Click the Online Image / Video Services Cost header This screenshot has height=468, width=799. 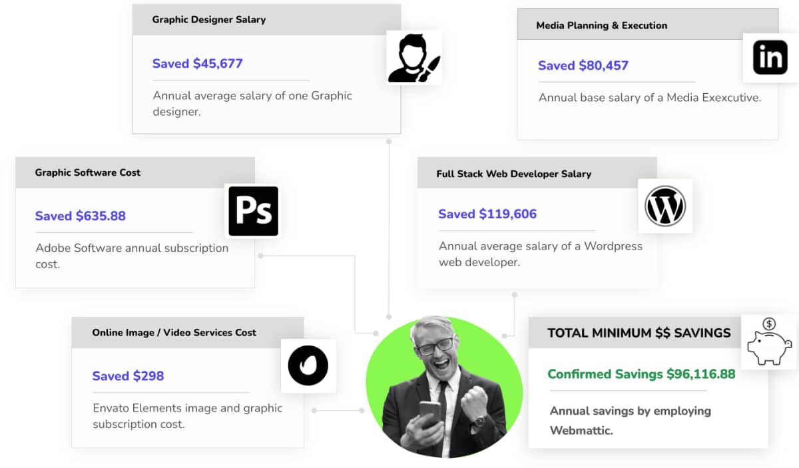pyautogui.click(x=174, y=332)
